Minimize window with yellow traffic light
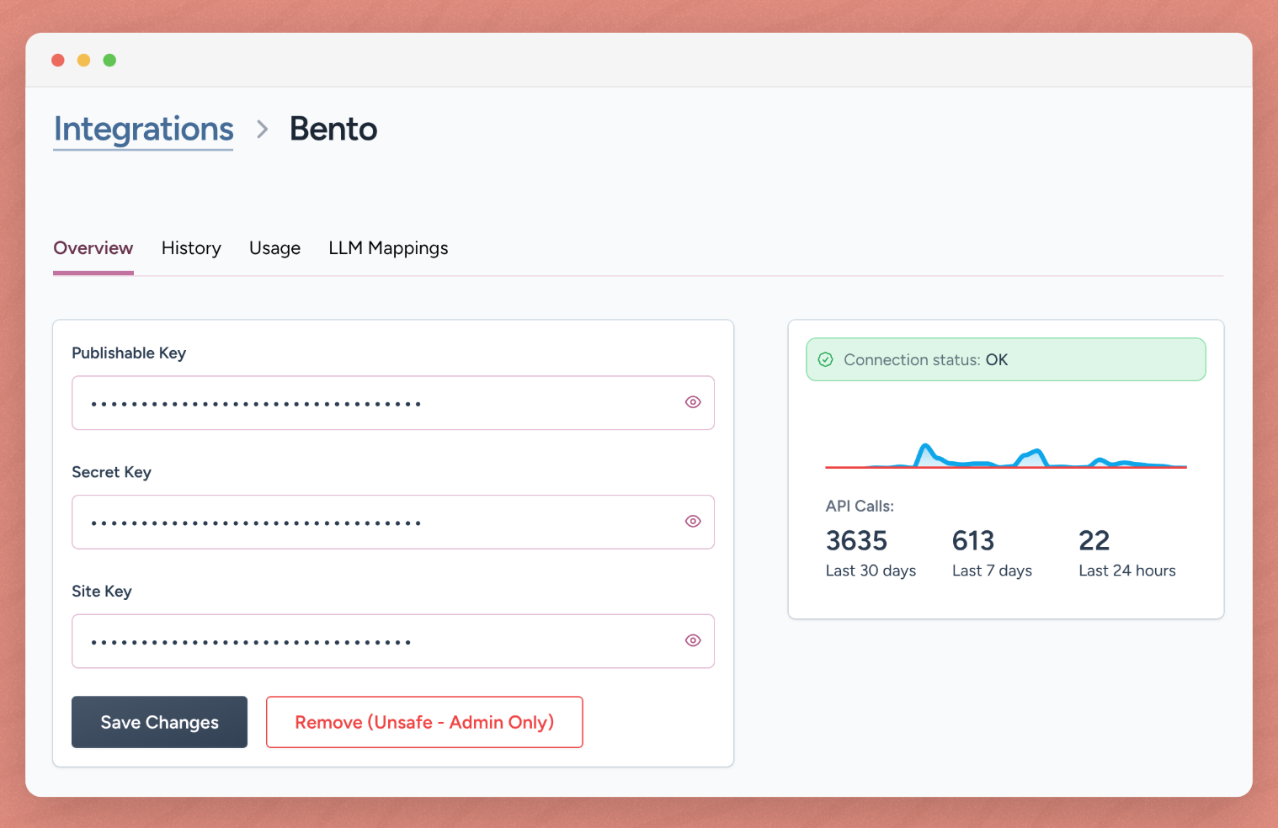Screen dimensions: 1278x828 [83, 60]
